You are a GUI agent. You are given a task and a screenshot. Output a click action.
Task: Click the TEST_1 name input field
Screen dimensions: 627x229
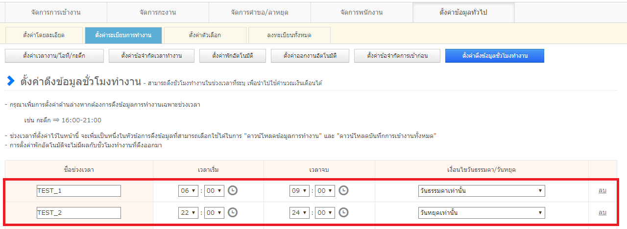tap(78, 191)
